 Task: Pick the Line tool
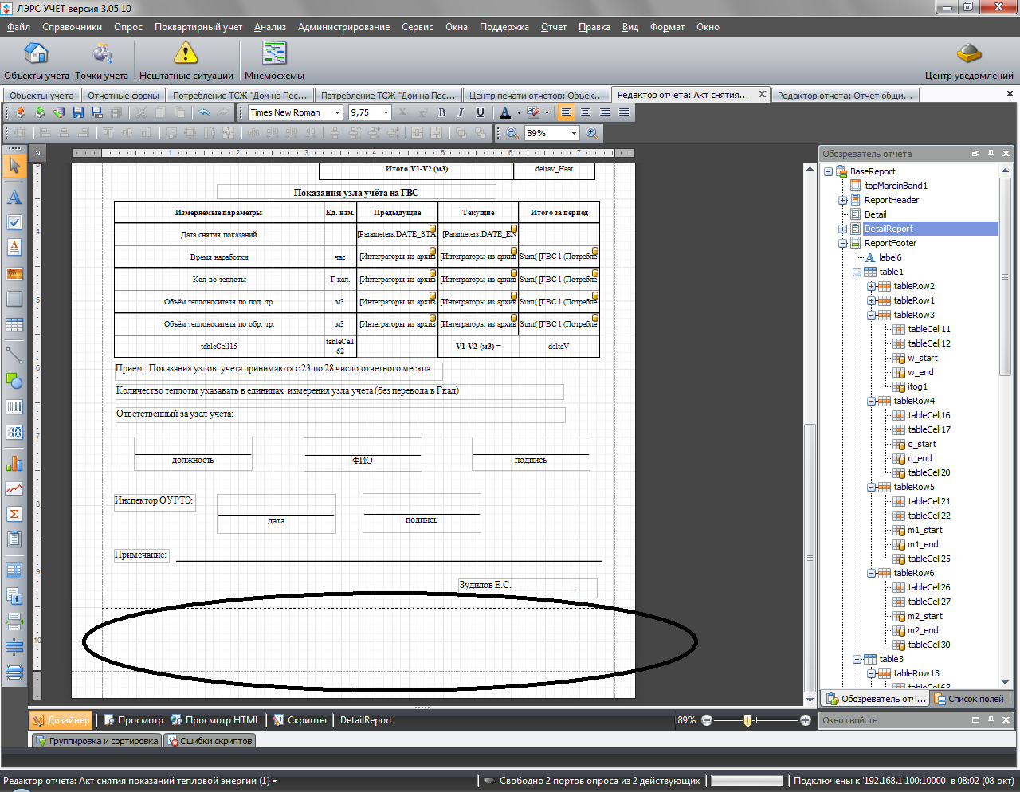coord(14,355)
